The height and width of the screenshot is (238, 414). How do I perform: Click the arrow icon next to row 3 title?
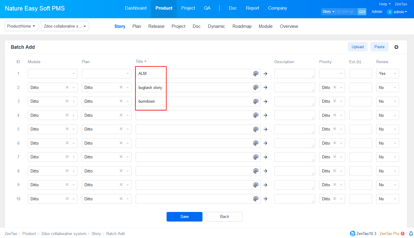265,101
